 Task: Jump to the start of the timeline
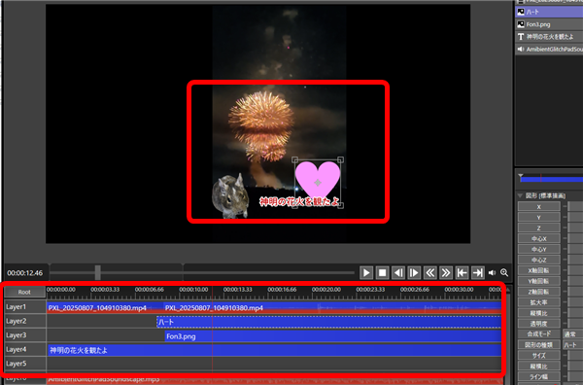462,272
